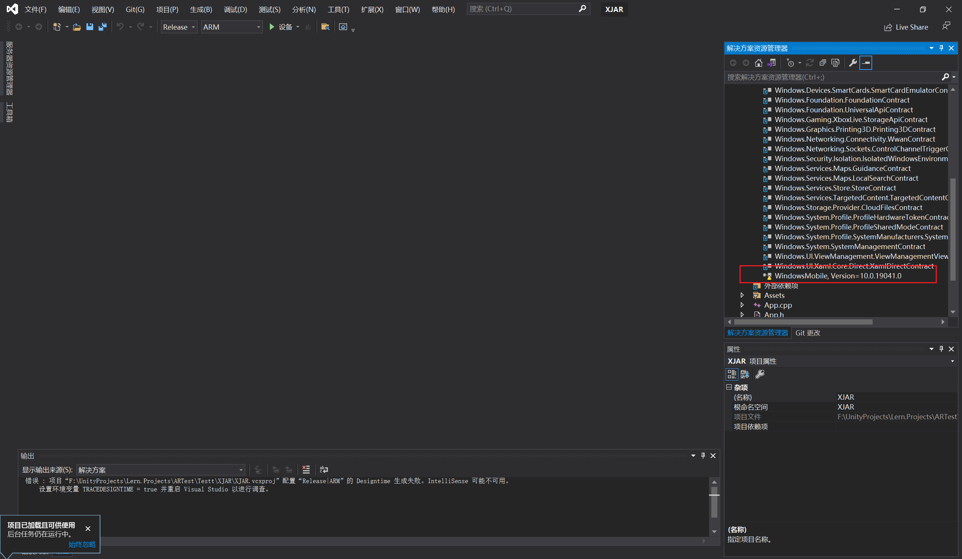The height and width of the screenshot is (559, 962).
Task: Open the XJAR 项目属性 object dropdown
Action: pos(952,361)
